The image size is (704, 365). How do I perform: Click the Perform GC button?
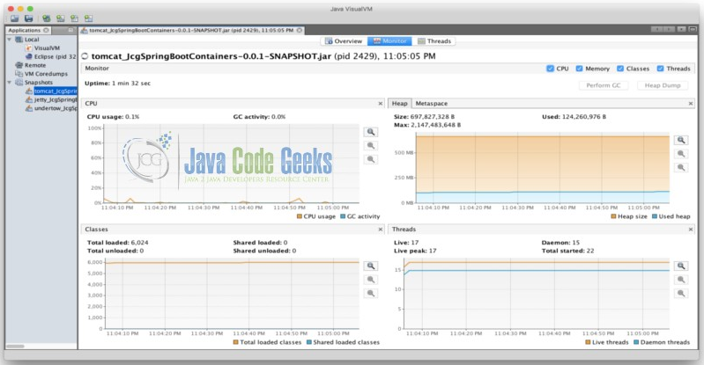[604, 85]
